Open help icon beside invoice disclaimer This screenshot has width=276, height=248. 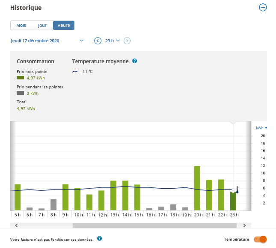99,239
